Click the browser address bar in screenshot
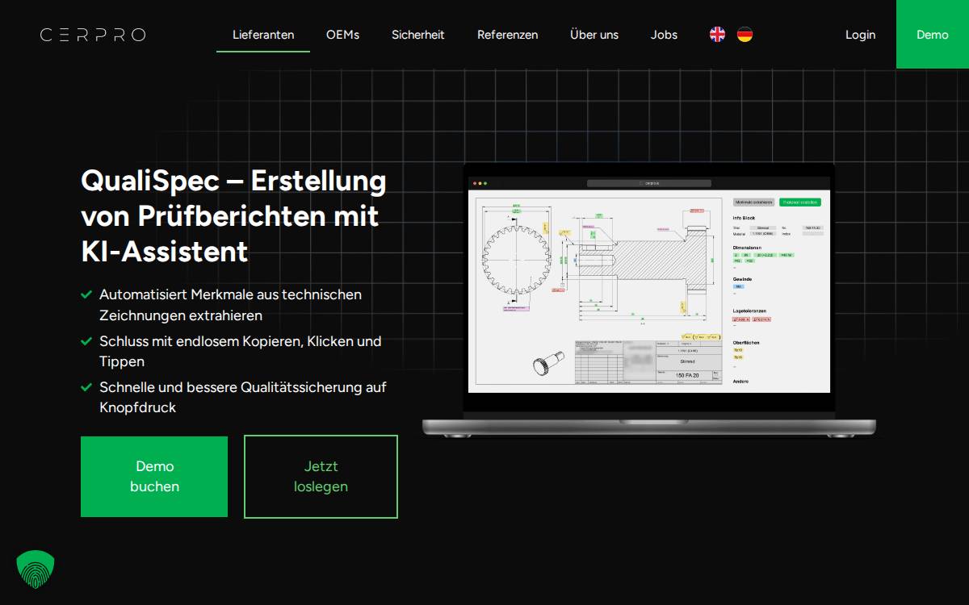Screen dimensions: 969x605 649,183
